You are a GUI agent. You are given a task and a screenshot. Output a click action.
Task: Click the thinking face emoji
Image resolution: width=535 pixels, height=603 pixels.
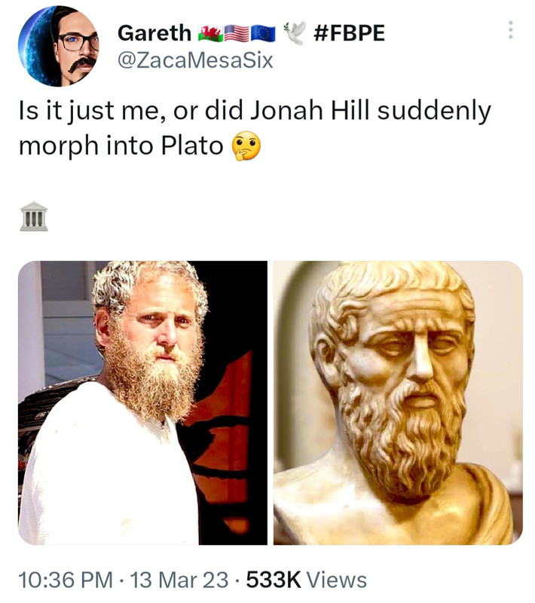pos(246,146)
